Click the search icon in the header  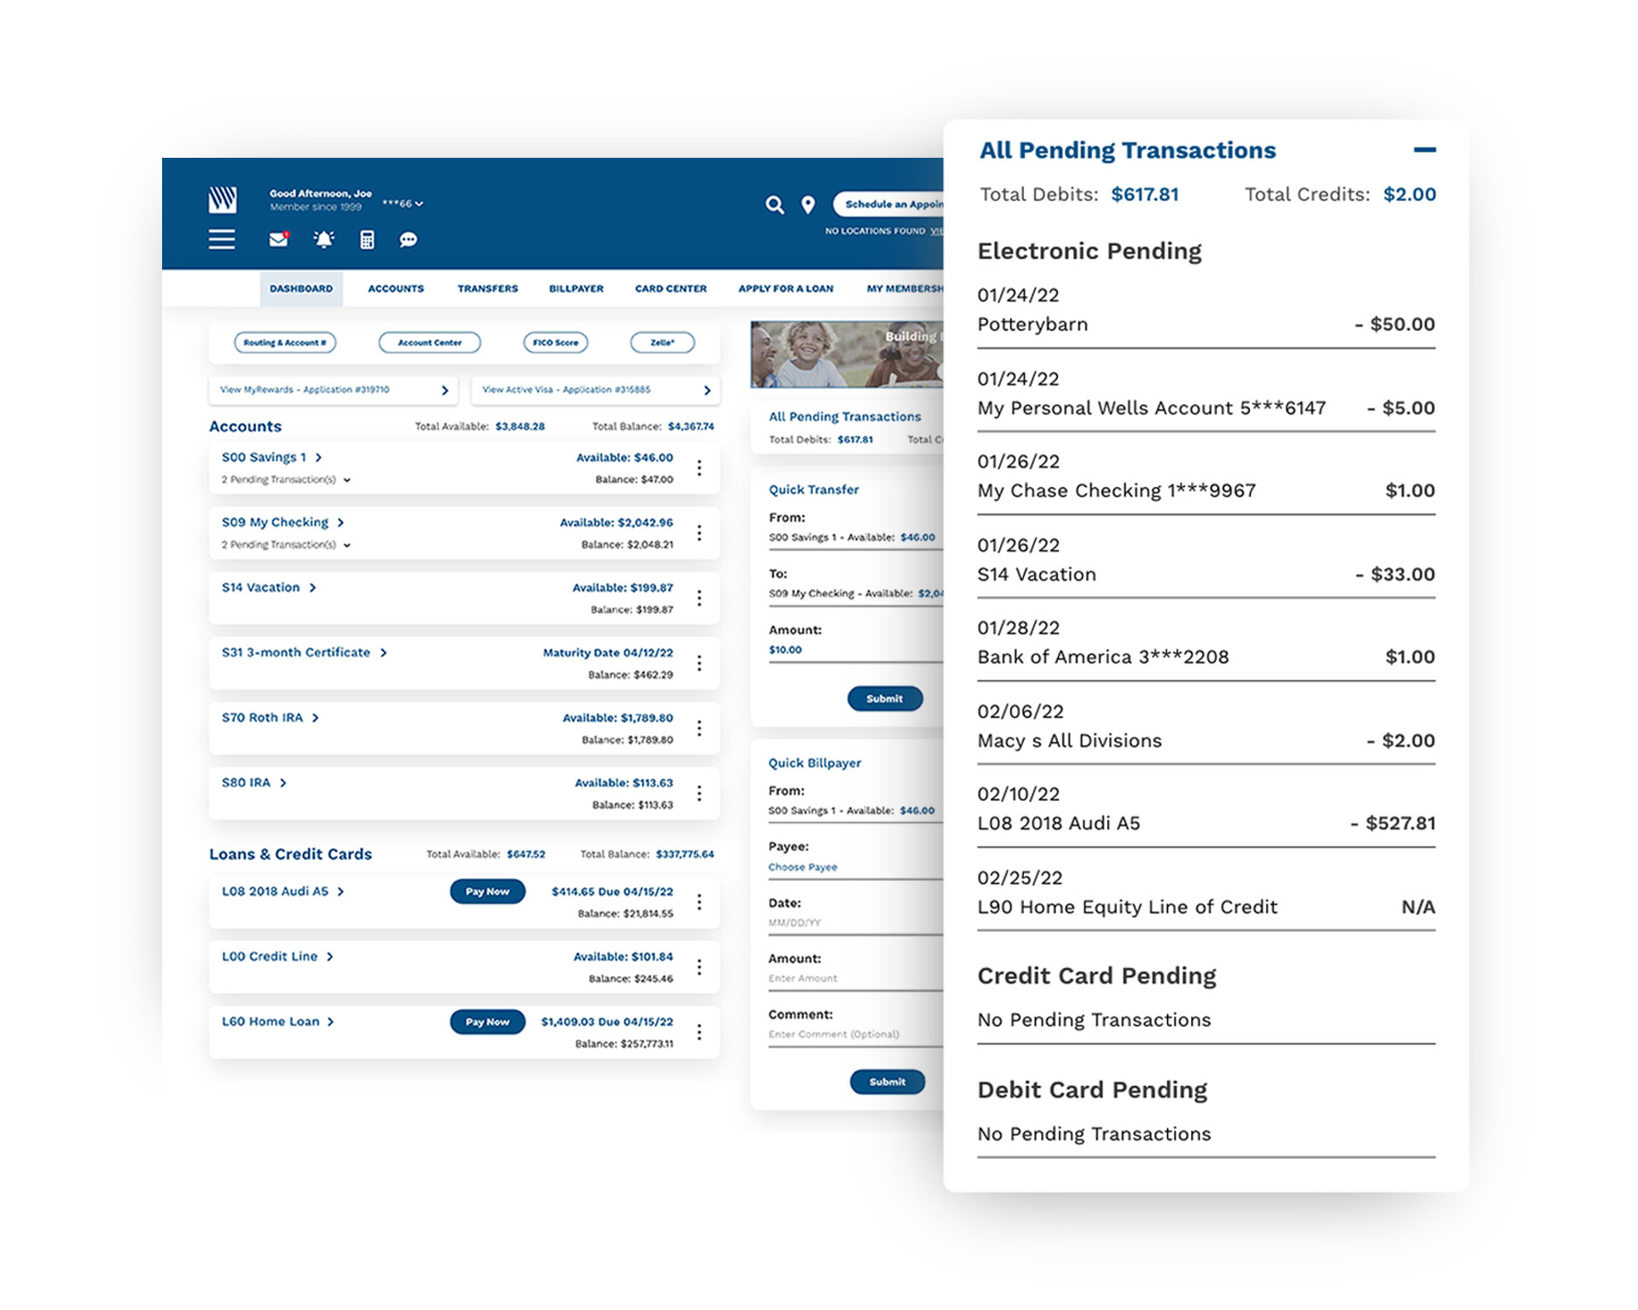click(x=775, y=205)
